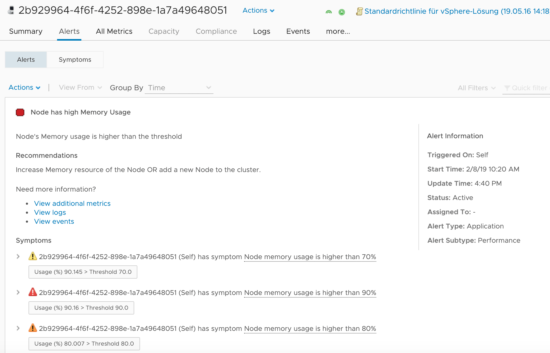Click the Quick filter funnel icon
This screenshot has height=353, width=550.
coord(507,88)
